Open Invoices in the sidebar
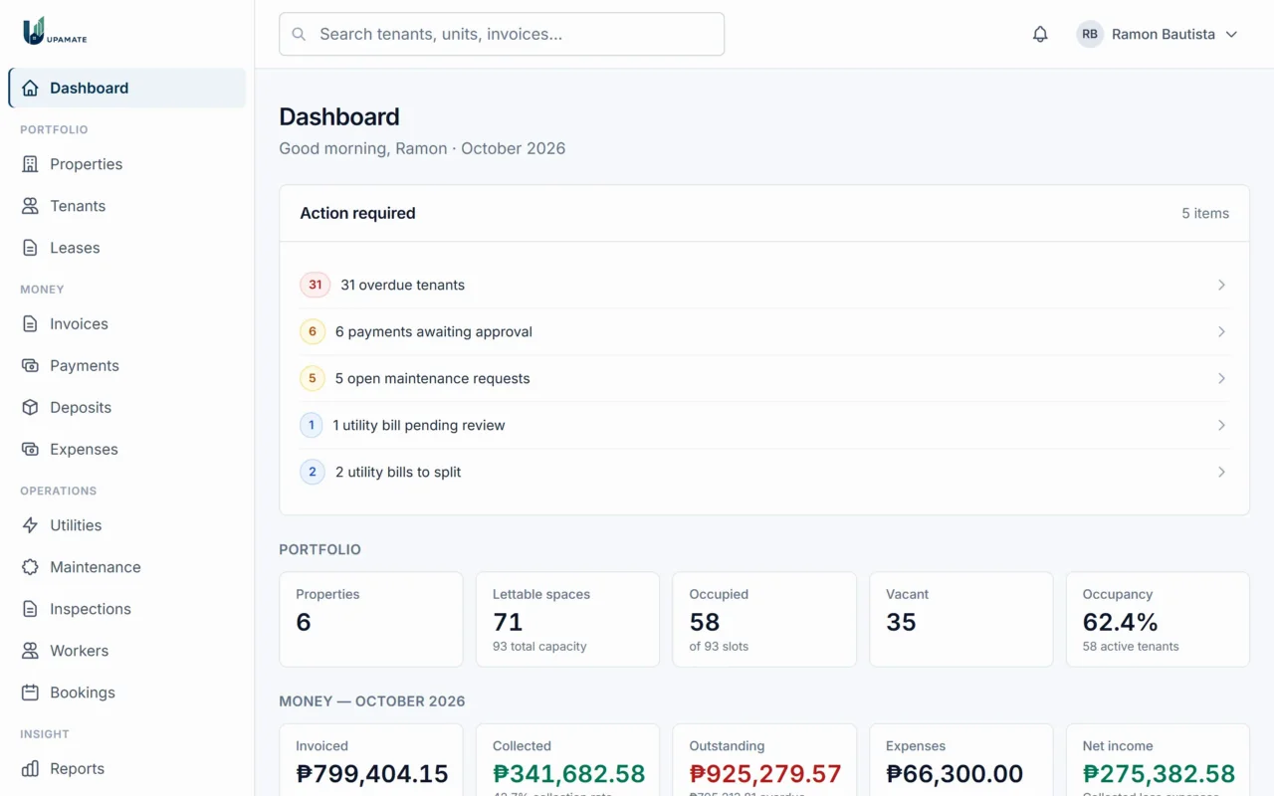 click(127, 323)
